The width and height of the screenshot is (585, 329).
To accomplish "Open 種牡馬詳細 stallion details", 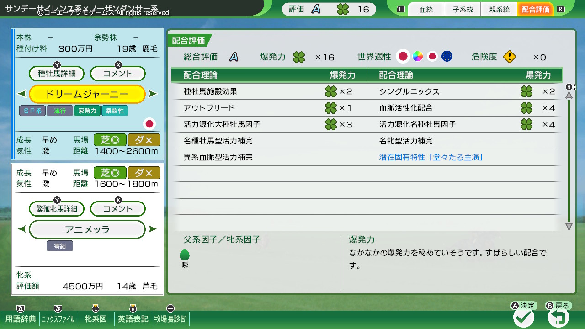I will click(x=57, y=73).
